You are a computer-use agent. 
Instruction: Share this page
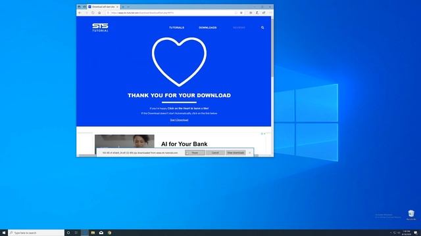(264, 12)
